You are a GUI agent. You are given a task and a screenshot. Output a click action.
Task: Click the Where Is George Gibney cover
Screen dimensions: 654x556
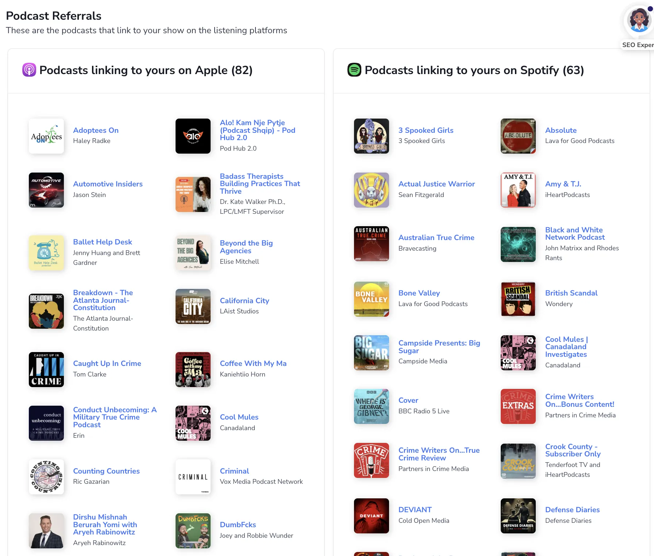tap(372, 406)
